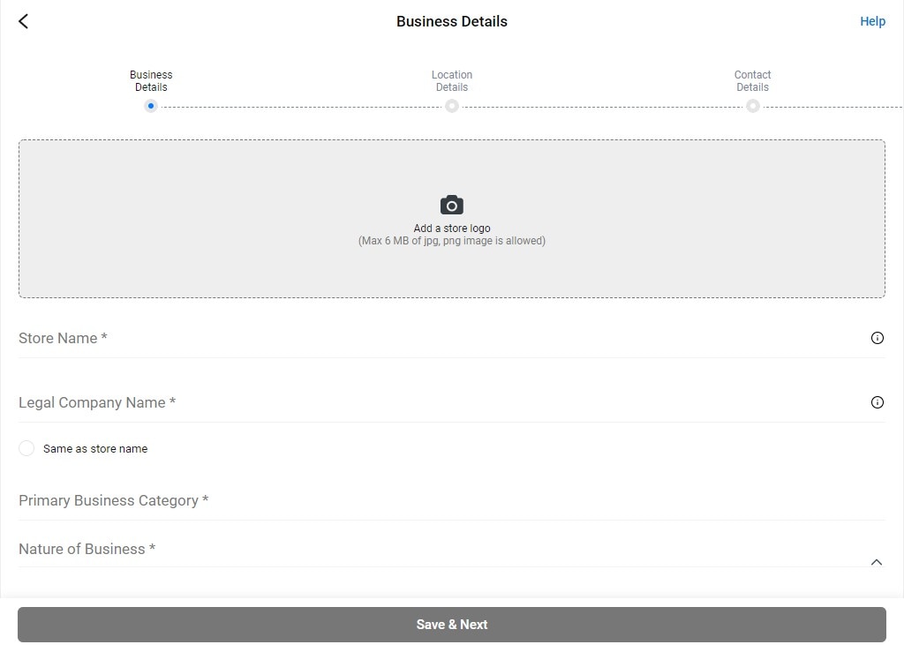
Task: Open the Help link
Action: [872, 20]
